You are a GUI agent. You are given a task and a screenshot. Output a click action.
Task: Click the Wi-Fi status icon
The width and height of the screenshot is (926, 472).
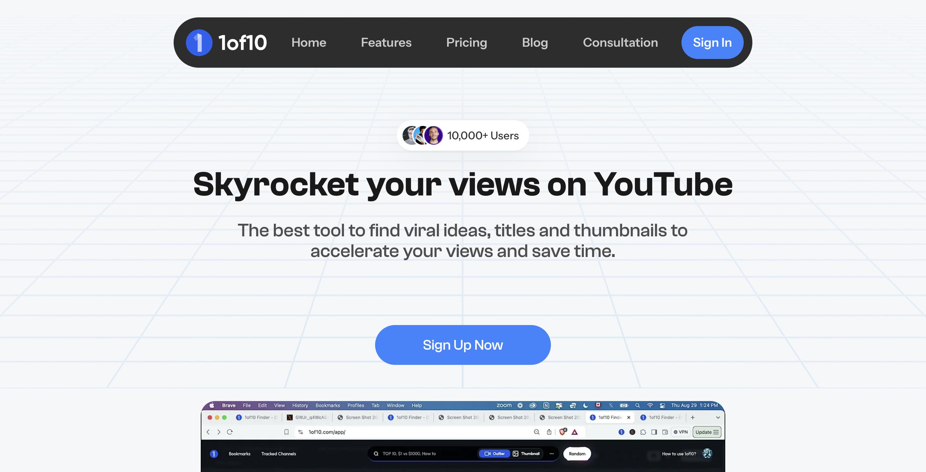(650, 405)
